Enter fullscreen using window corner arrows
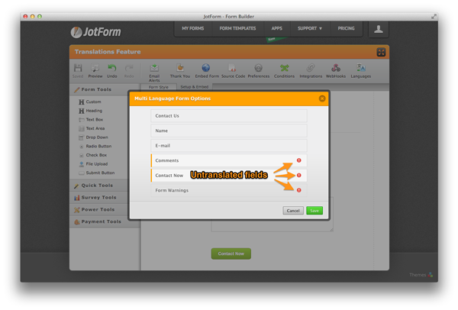 pyautogui.click(x=434, y=17)
